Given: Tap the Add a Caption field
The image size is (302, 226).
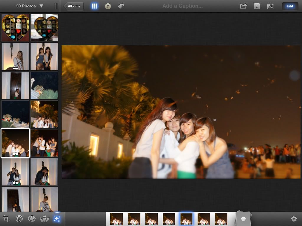Looking at the screenshot, I should (x=182, y=6).
